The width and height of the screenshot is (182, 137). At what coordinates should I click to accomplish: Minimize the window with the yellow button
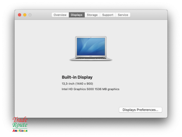click(x=25, y=15)
